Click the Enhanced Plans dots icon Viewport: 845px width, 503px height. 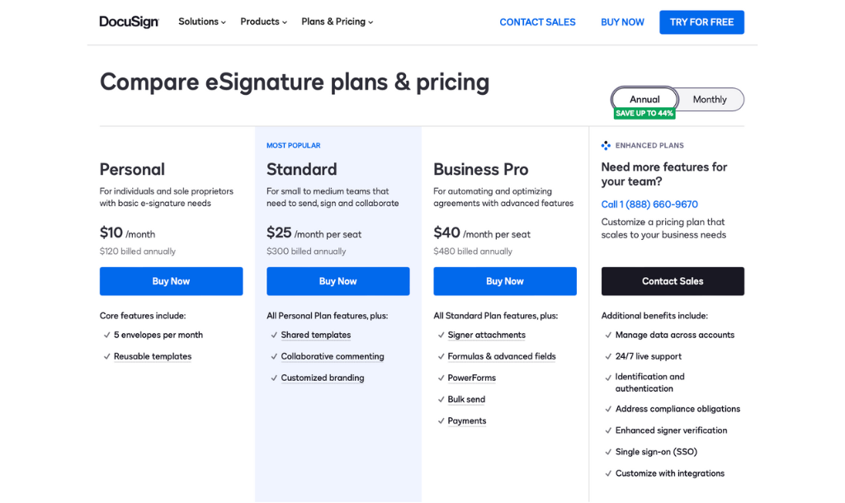(x=606, y=146)
